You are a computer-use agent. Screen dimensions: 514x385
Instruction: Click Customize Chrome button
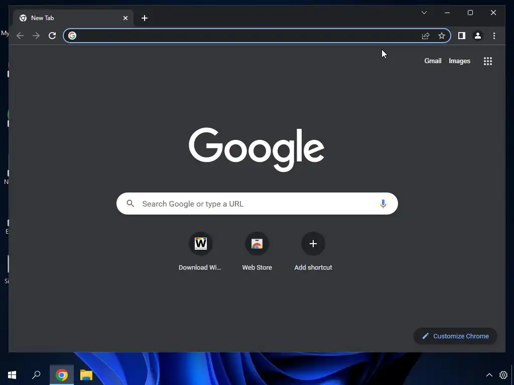(455, 336)
